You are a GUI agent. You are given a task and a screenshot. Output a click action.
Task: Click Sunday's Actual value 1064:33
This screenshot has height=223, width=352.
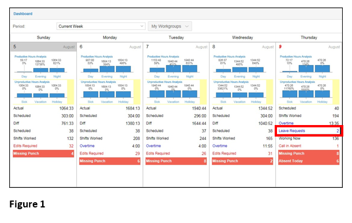[x=66, y=108]
